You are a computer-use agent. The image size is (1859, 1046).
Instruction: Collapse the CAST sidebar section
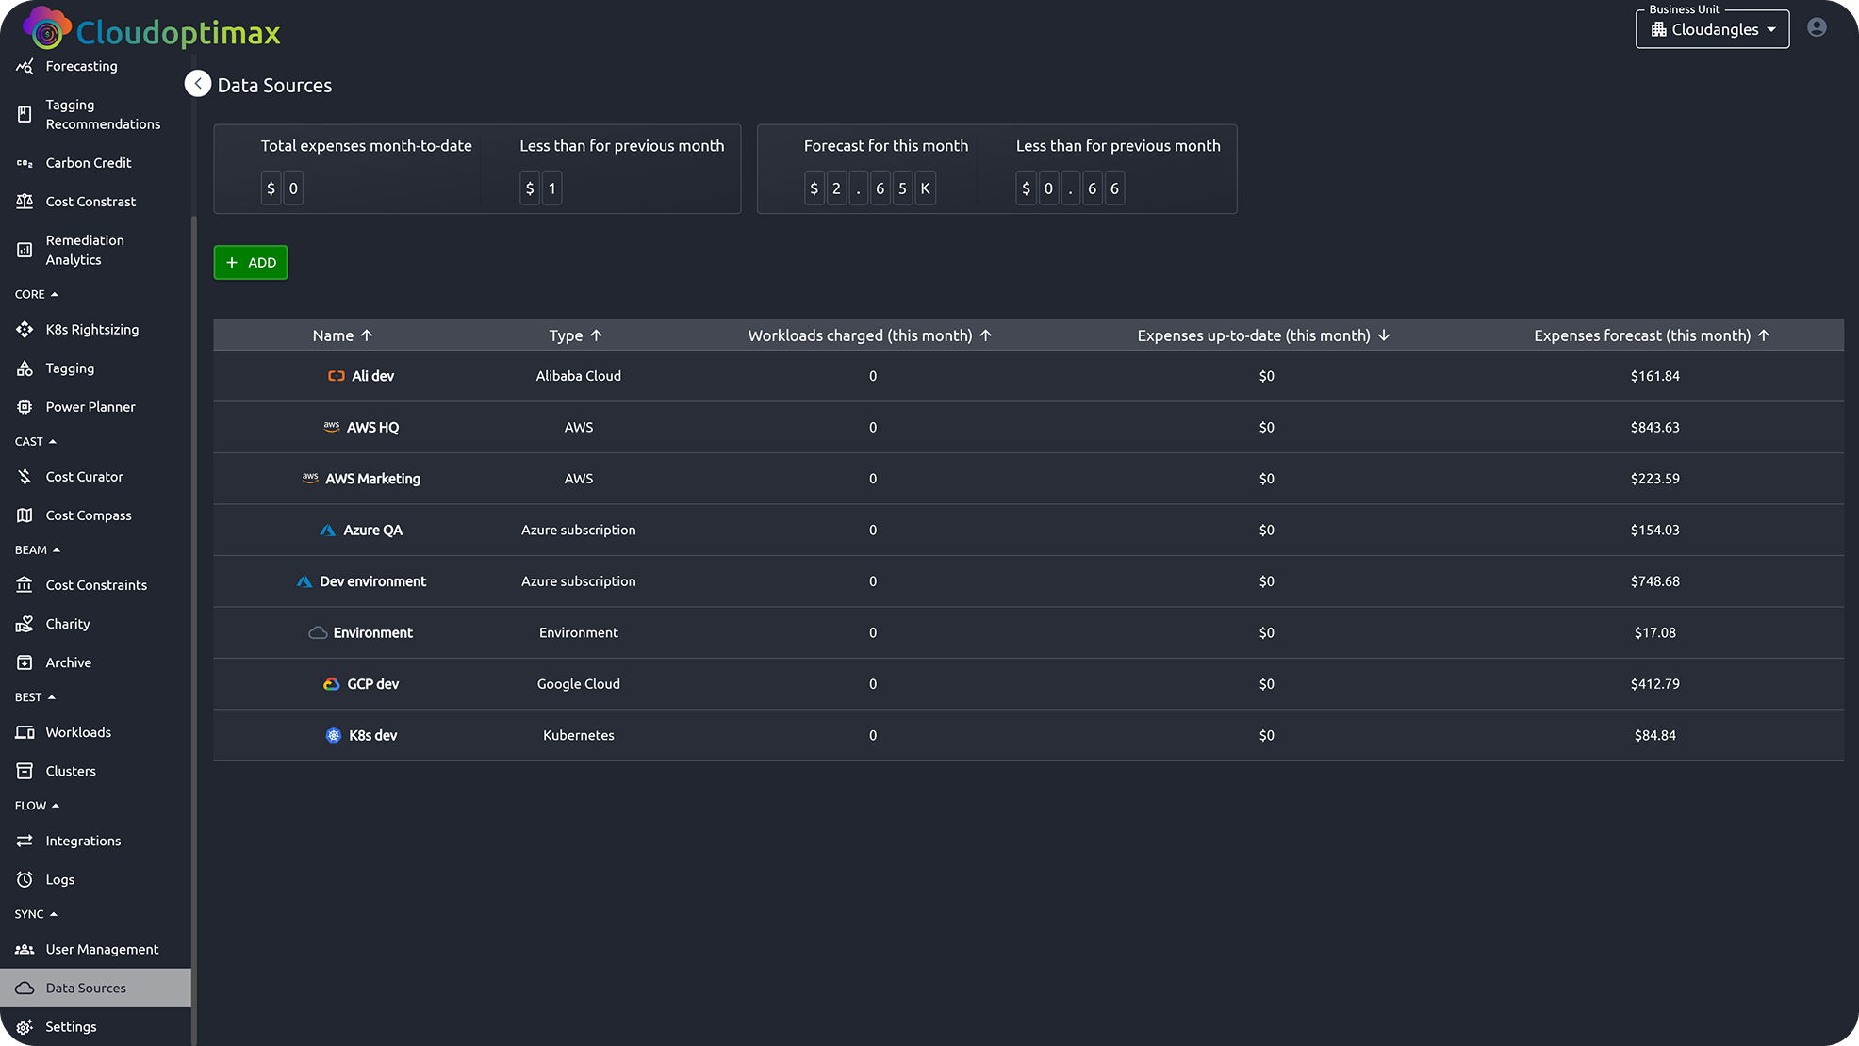click(36, 441)
